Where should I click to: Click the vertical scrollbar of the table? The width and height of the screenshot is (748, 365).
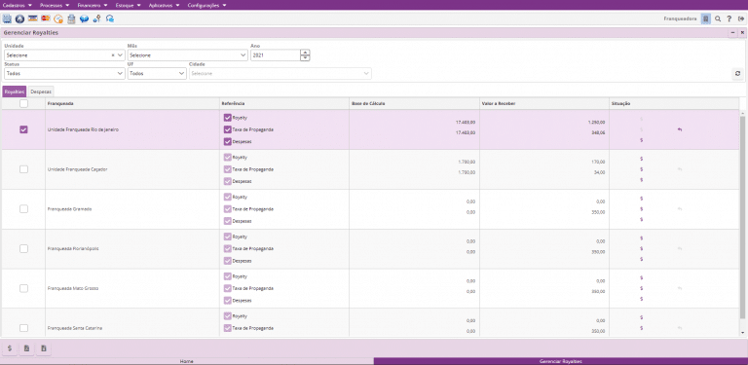click(742, 217)
